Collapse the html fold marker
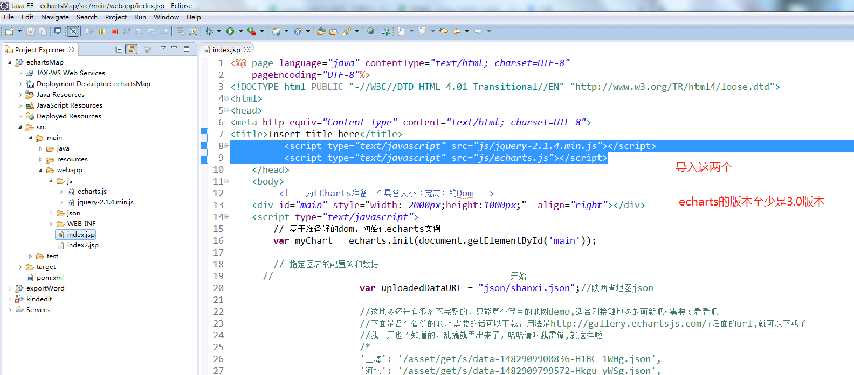854x375 pixels. 226,99
